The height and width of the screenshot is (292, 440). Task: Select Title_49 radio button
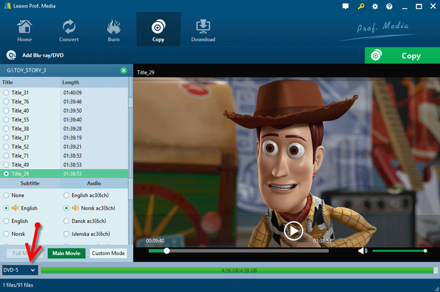pyautogui.click(x=6, y=164)
